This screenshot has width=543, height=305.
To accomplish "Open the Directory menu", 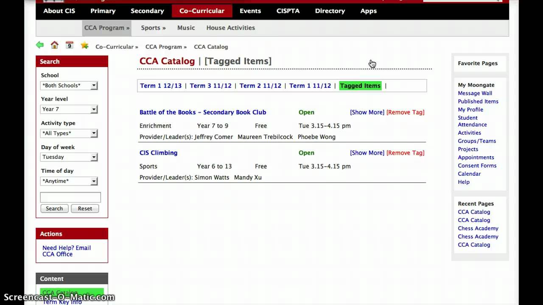I will click(330, 11).
